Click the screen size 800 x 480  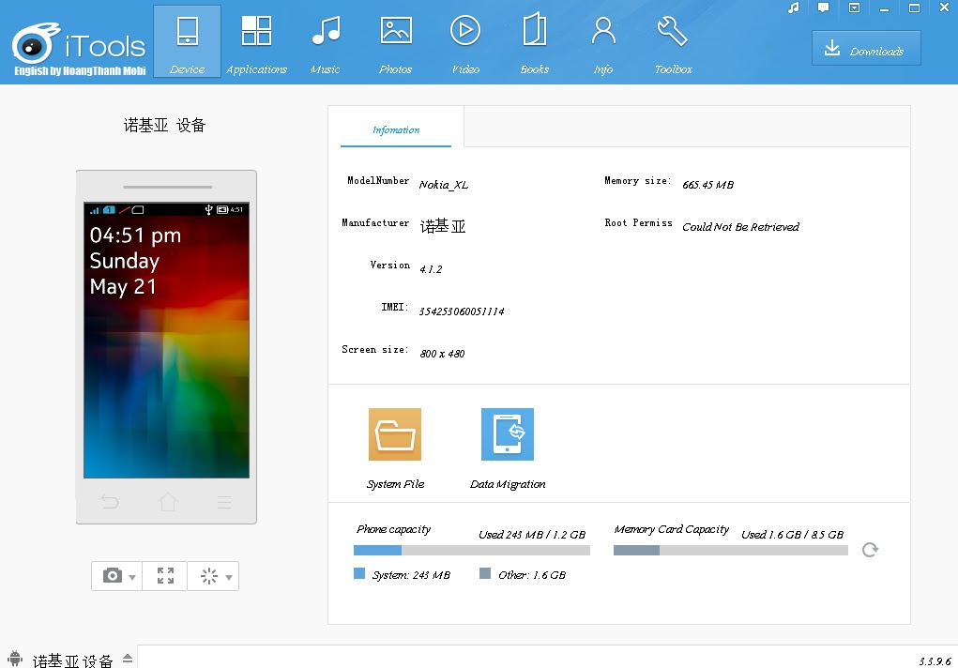point(442,354)
